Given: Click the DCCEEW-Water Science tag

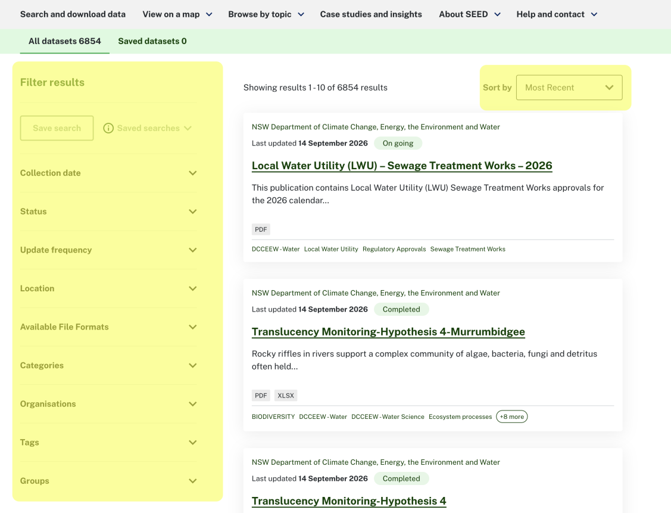Looking at the screenshot, I should click(x=388, y=416).
